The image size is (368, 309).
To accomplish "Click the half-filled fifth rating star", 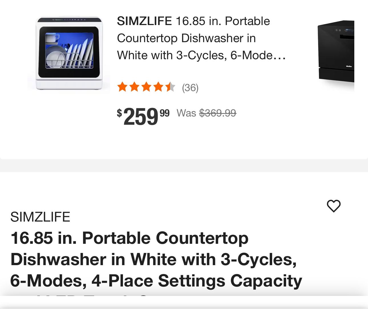I will [170, 87].
